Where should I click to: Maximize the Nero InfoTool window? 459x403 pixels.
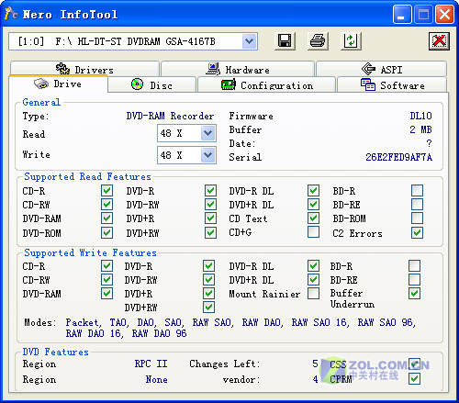click(423, 14)
